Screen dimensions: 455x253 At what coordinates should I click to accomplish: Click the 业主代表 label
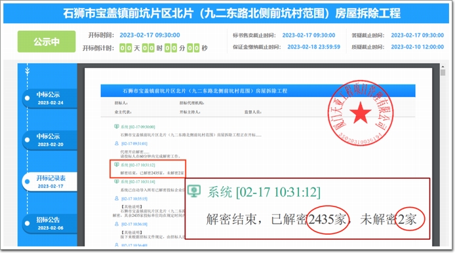click(x=123, y=112)
